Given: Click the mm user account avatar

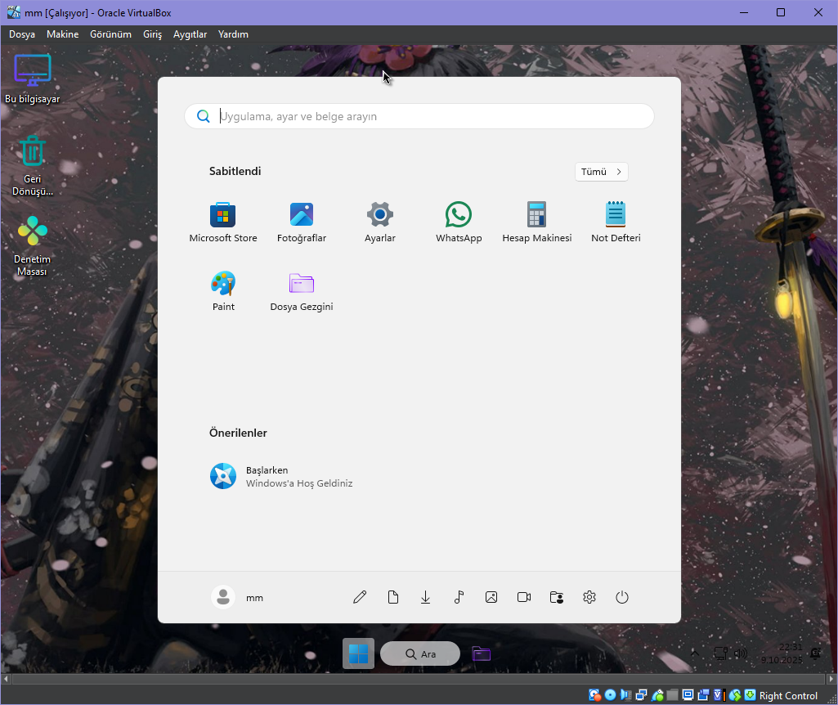Looking at the screenshot, I should [x=223, y=597].
